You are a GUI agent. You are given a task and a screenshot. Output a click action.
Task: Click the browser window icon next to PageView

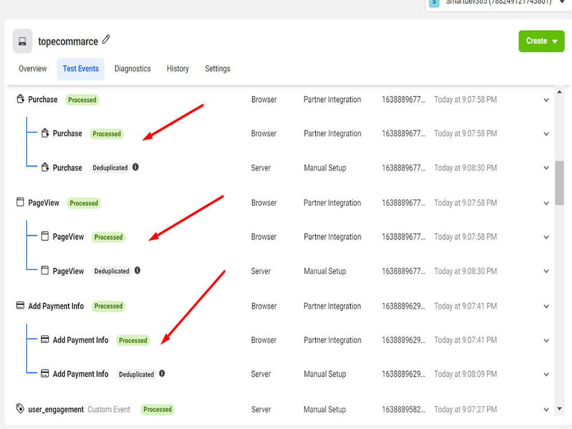pos(20,202)
